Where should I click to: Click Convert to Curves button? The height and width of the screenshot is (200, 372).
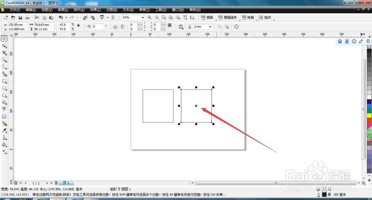236,27
